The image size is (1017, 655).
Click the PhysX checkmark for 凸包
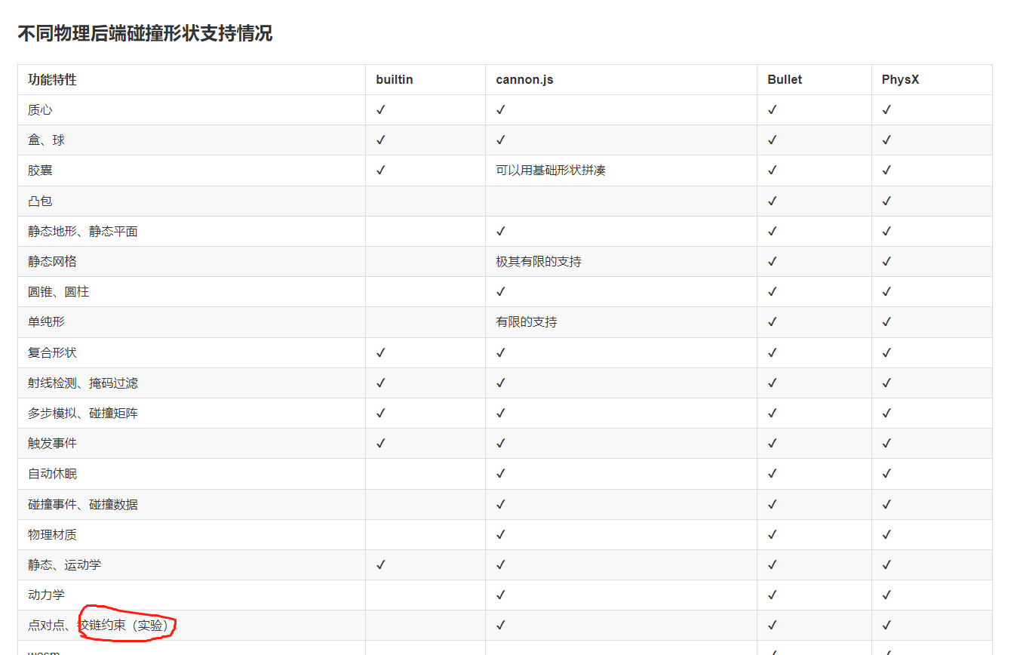[x=886, y=201]
